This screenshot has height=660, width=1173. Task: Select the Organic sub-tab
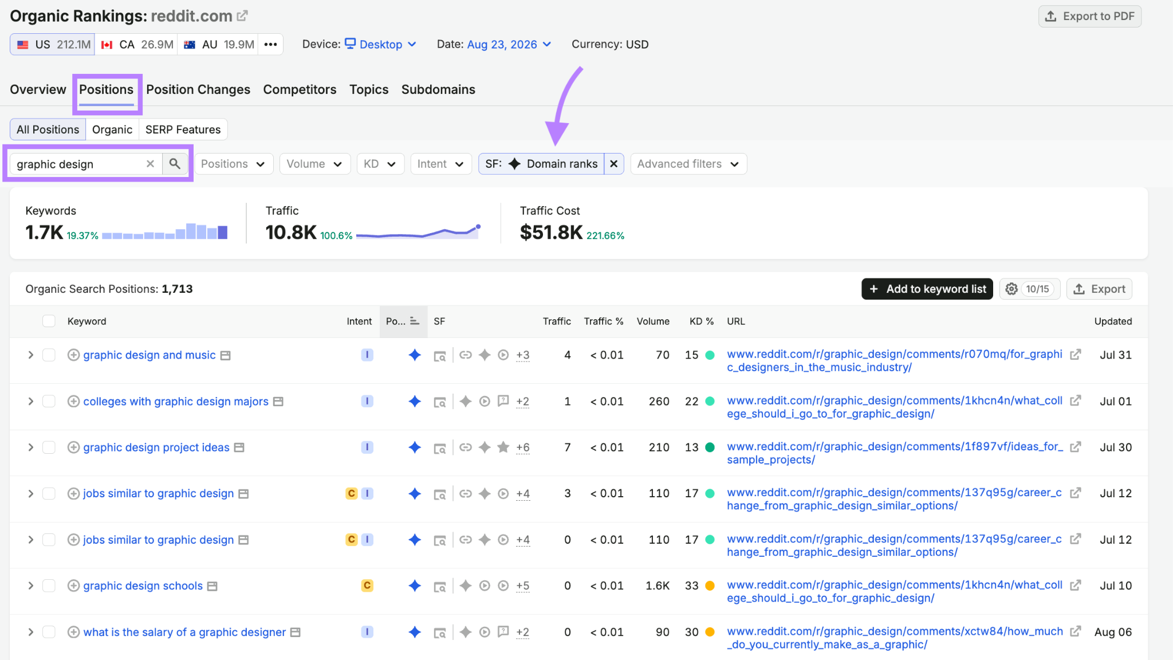click(112, 129)
